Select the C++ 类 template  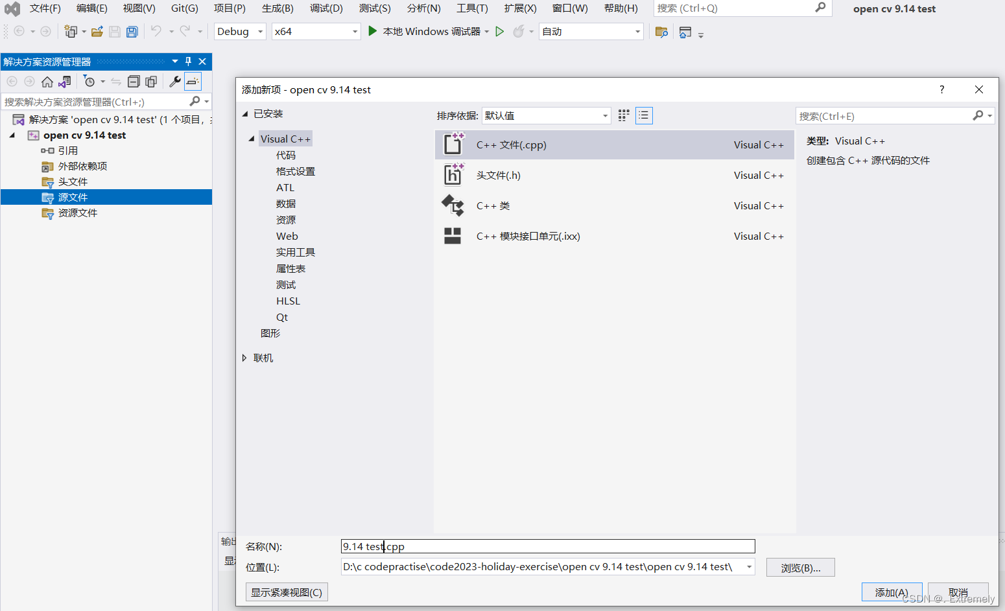(614, 205)
